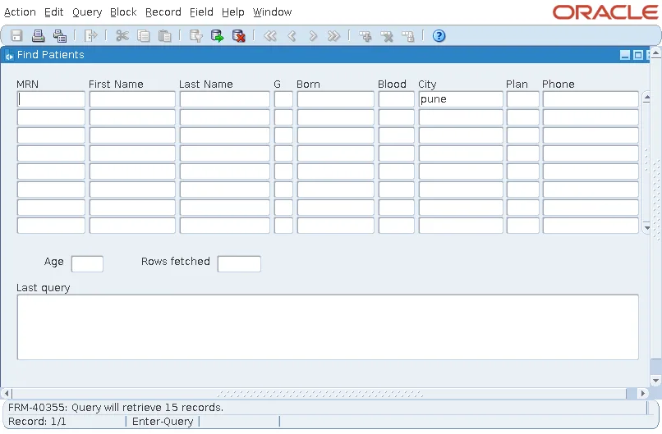Click the Cut scissors icon
Screen dimensions: 662x434
click(122, 36)
